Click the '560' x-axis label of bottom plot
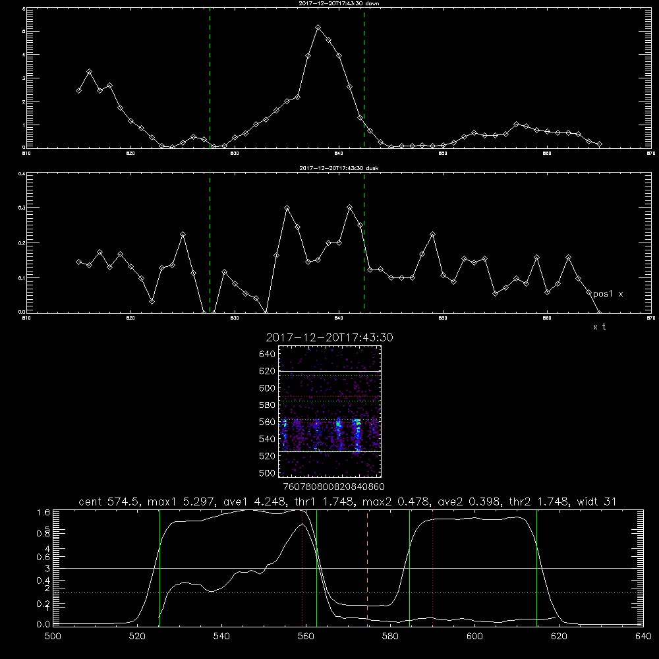This screenshot has width=659, height=659. (306, 637)
